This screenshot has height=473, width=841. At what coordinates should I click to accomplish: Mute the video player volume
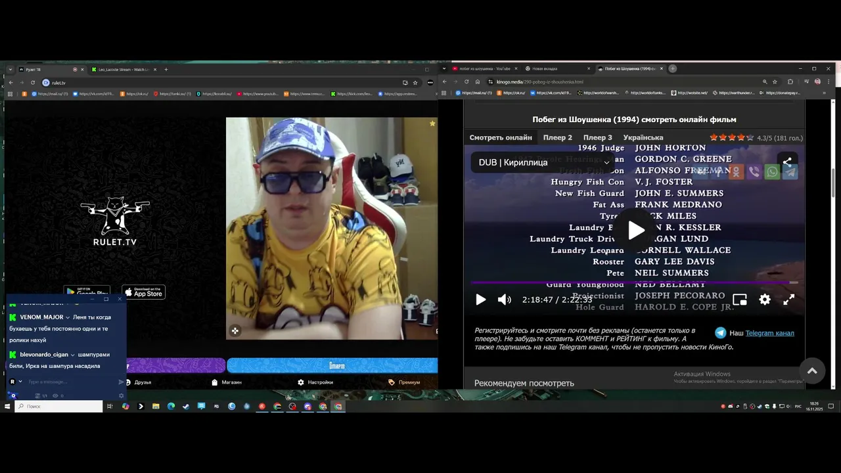click(504, 300)
